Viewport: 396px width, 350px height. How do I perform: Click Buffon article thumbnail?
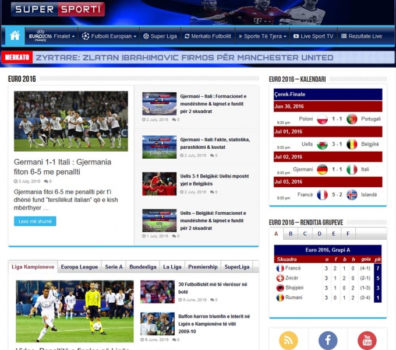(x=158, y=324)
